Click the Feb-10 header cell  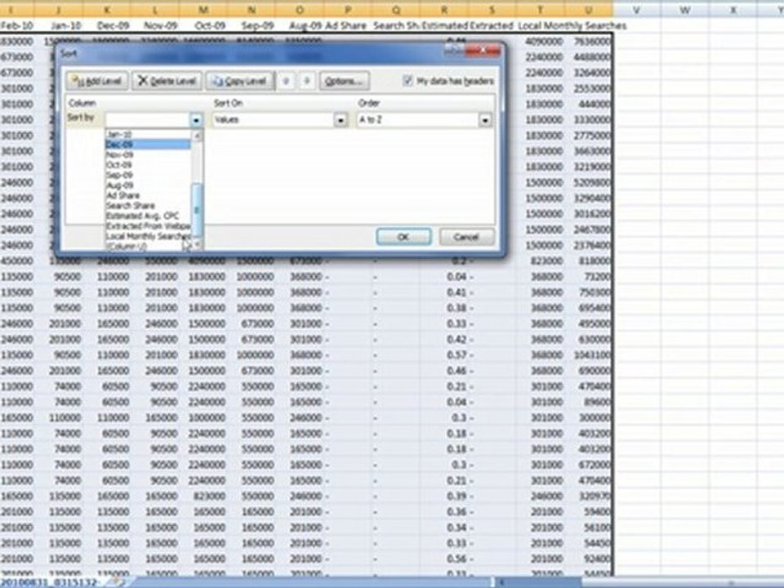[17, 25]
